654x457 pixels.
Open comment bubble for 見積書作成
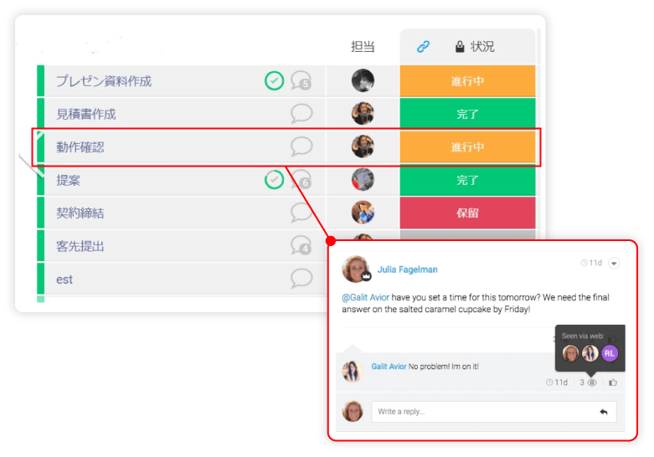pyautogui.click(x=301, y=114)
